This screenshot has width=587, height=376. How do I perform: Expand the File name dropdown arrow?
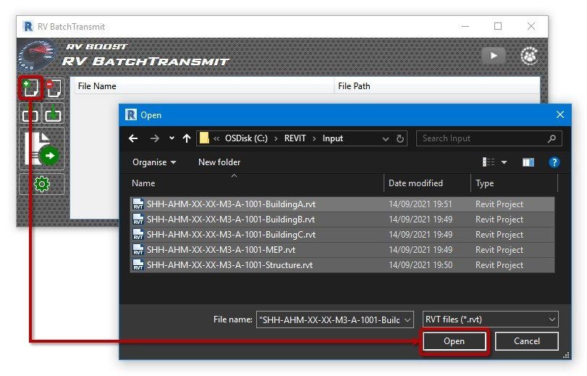[408, 320]
